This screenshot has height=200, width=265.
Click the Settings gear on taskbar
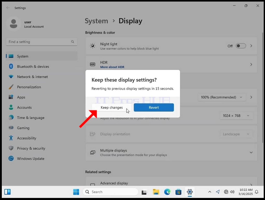pos(190,192)
